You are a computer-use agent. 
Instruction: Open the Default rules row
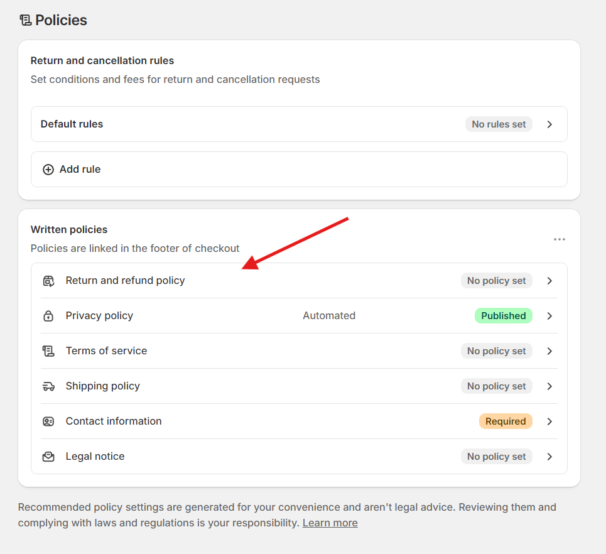click(x=299, y=124)
